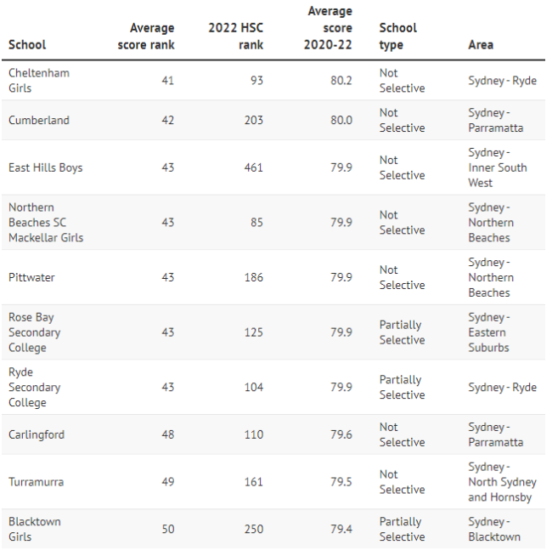Viewport: 552px width, 556px height.
Task: Click the Blacktown Girls school name
Action: point(35,529)
